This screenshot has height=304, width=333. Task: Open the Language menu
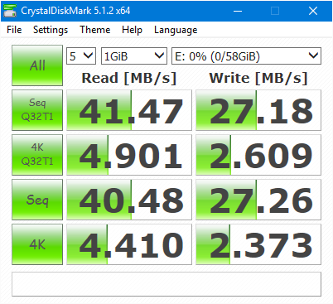click(x=176, y=30)
